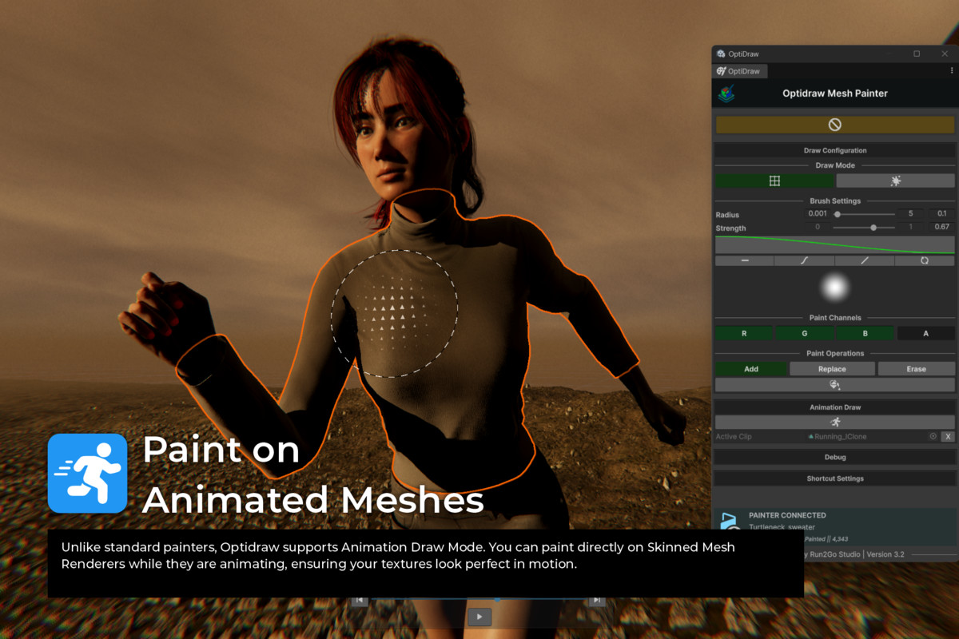The width and height of the screenshot is (959, 639).
Task: Clear the active clip with X button
Action: (947, 437)
